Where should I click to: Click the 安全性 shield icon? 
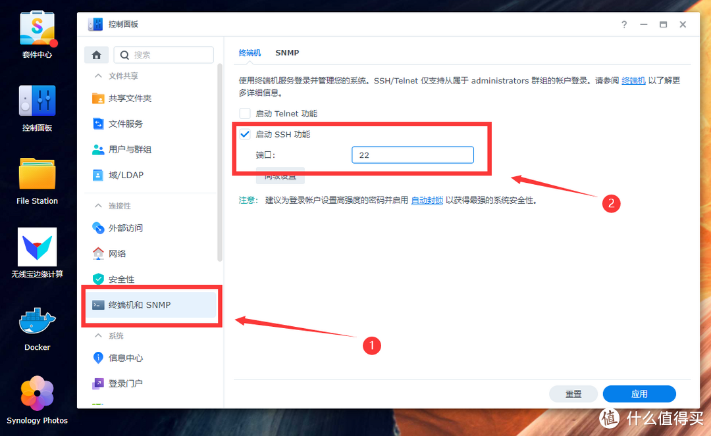point(98,279)
